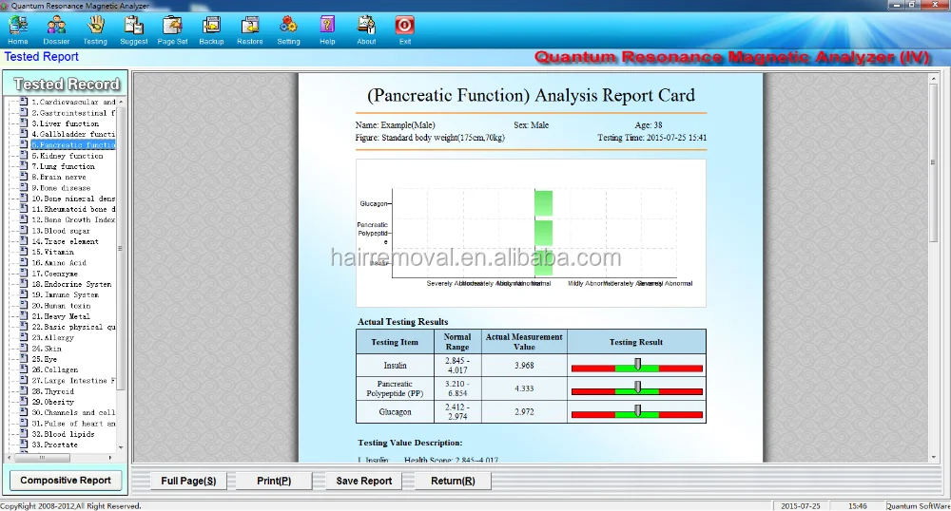The image size is (951, 511).
Task: Click the Return(R) button
Action: (x=453, y=481)
